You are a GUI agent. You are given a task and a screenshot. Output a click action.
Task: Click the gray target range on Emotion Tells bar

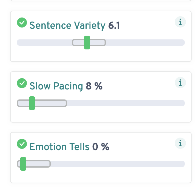pyautogui.click(x=39, y=164)
